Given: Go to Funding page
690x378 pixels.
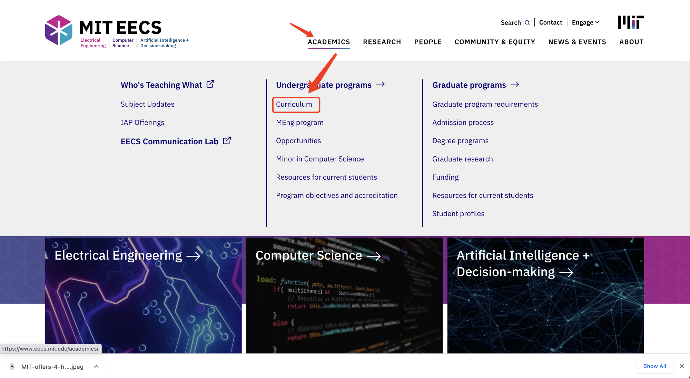Looking at the screenshot, I should click(445, 177).
